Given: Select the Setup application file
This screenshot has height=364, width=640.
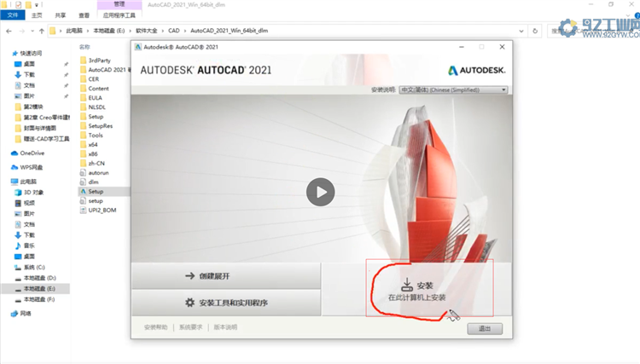Looking at the screenshot, I should tap(96, 192).
